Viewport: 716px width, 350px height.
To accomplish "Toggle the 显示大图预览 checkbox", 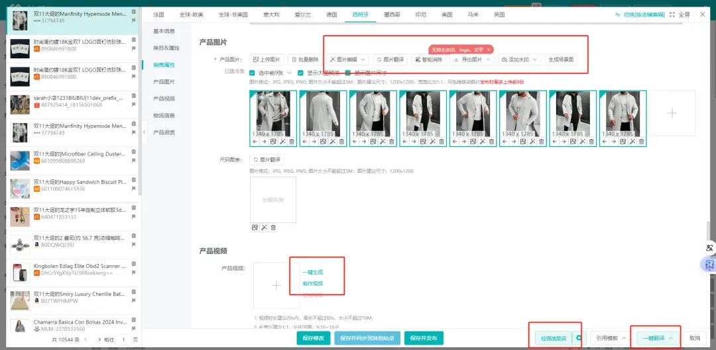I will pos(301,73).
